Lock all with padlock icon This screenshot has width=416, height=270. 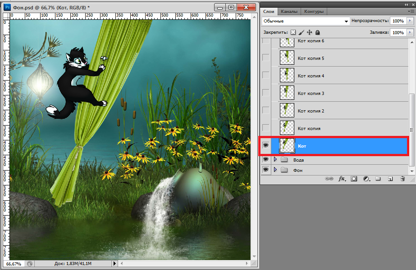317,32
